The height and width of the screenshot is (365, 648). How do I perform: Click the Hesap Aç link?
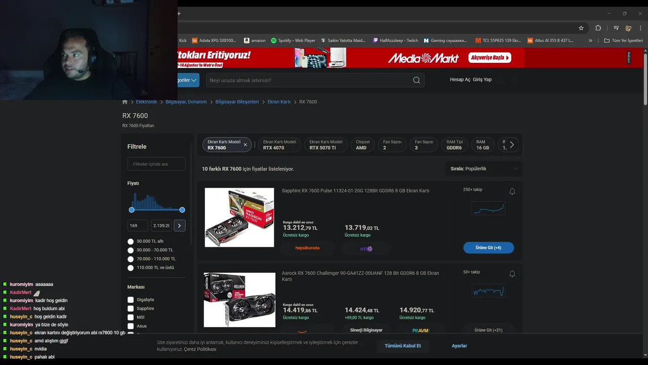click(x=460, y=80)
